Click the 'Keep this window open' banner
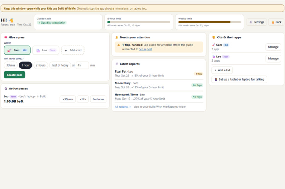The image size is (285, 189). pos(142,8)
